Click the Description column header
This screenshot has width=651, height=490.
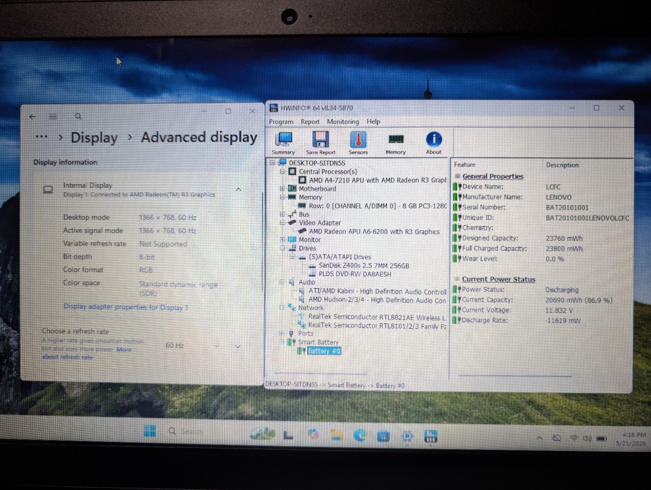[562, 165]
